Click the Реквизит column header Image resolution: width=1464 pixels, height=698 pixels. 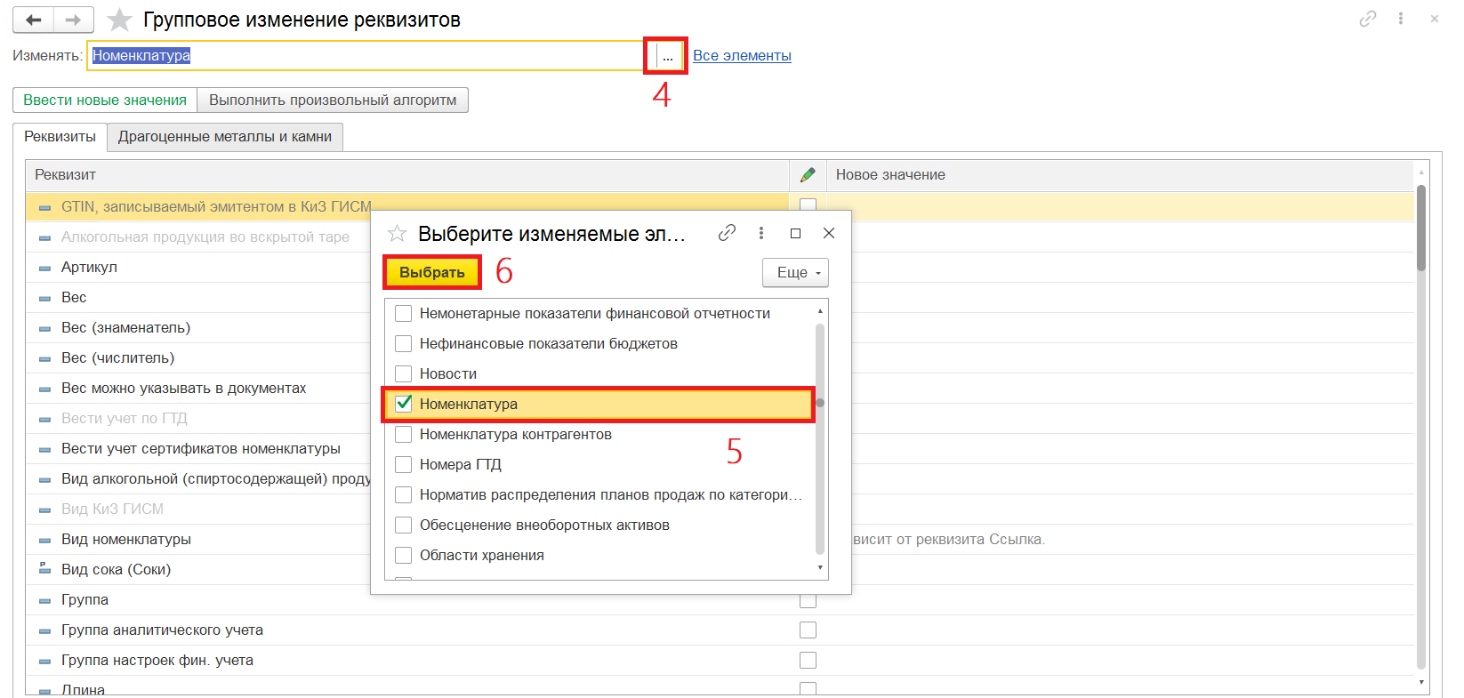tap(407, 175)
